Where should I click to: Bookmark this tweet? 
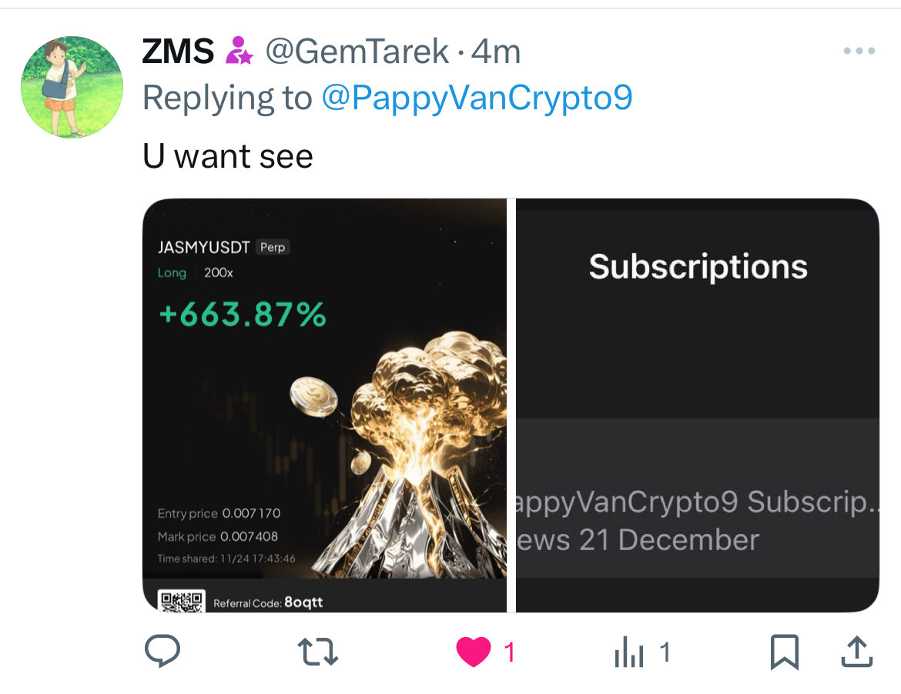(785, 652)
